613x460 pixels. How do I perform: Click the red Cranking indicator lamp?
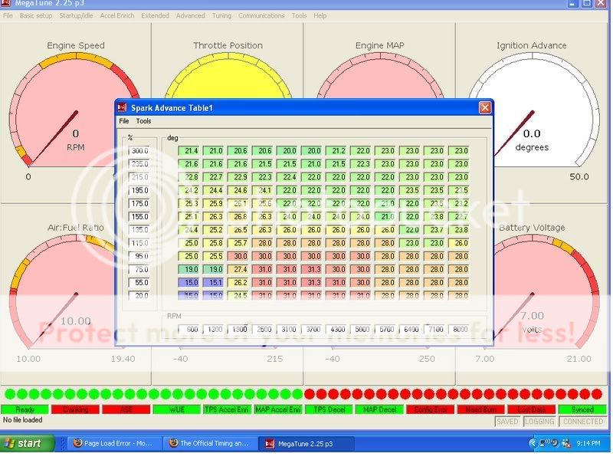(x=74, y=409)
